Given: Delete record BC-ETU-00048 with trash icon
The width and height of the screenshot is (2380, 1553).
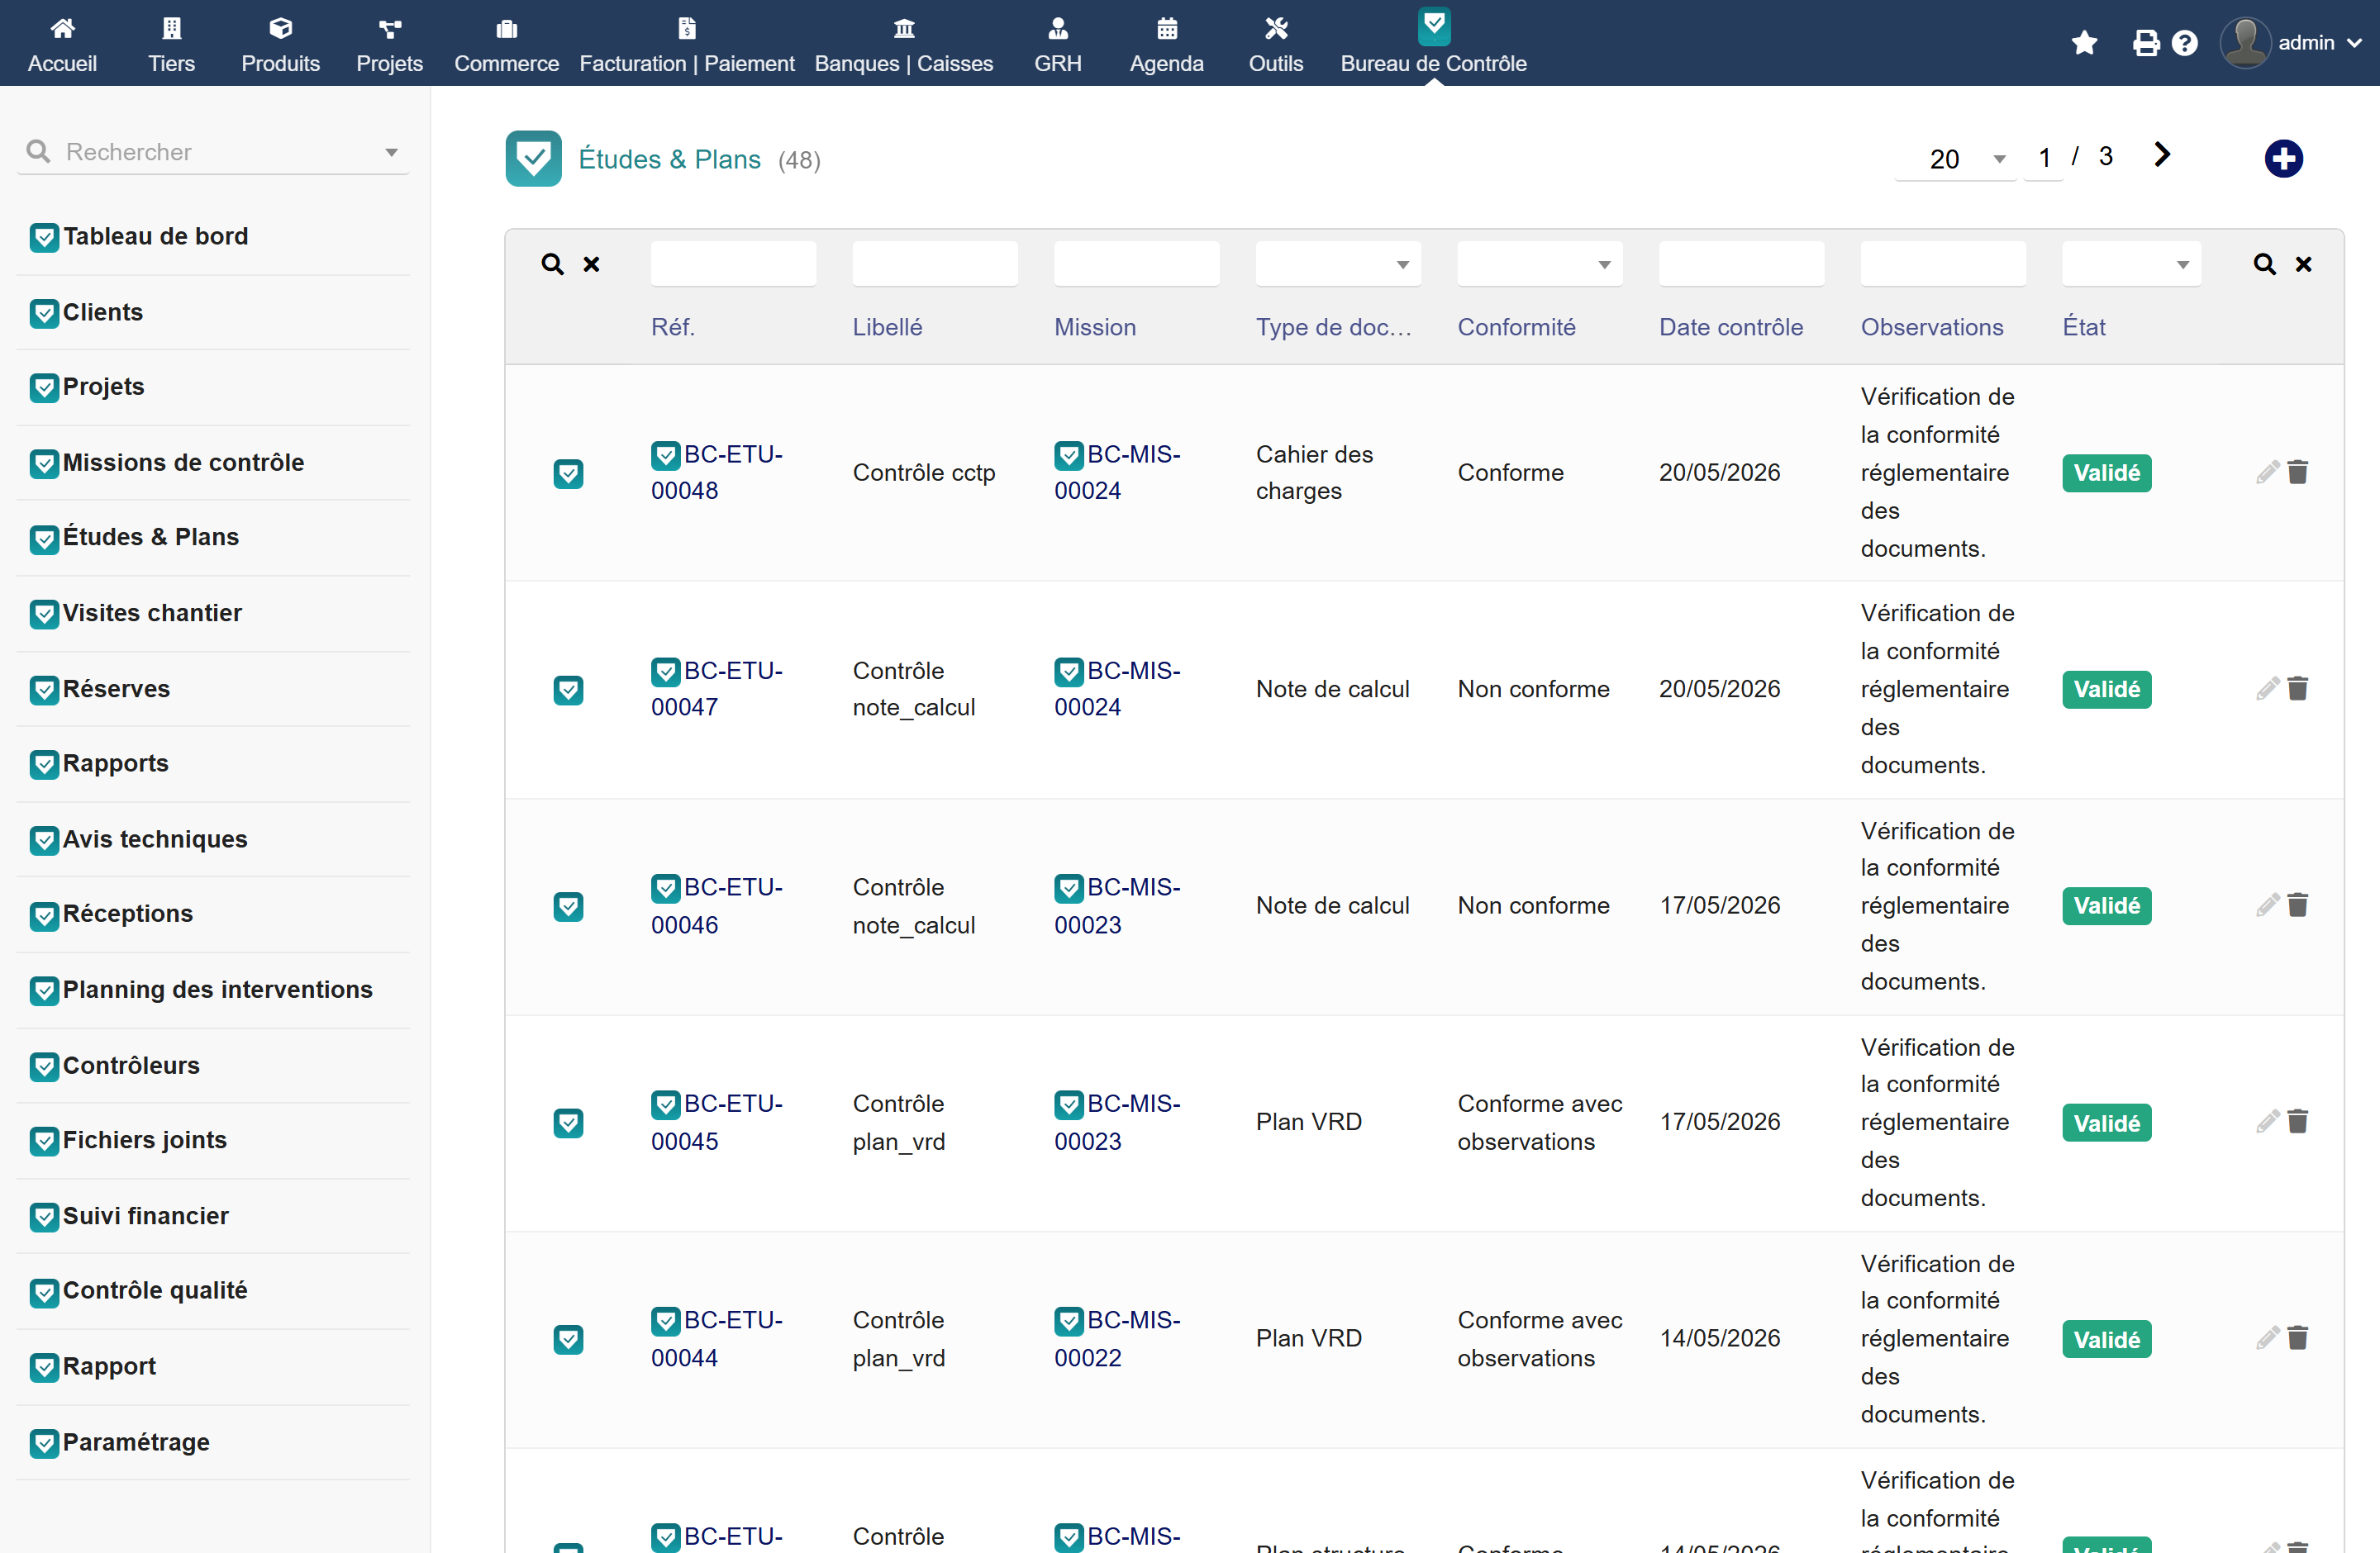Looking at the screenshot, I should (2298, 473).
